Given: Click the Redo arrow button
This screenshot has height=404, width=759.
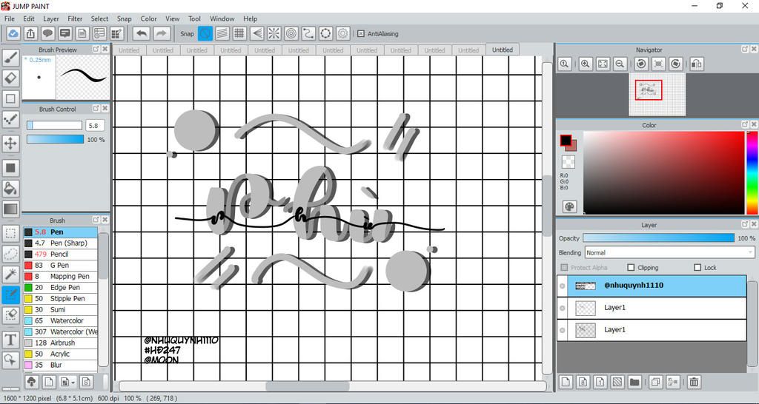Looking at the screenshot, I should pos(162,33).
